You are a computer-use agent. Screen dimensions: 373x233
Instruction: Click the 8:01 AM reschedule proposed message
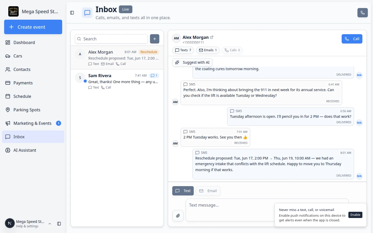273,164
